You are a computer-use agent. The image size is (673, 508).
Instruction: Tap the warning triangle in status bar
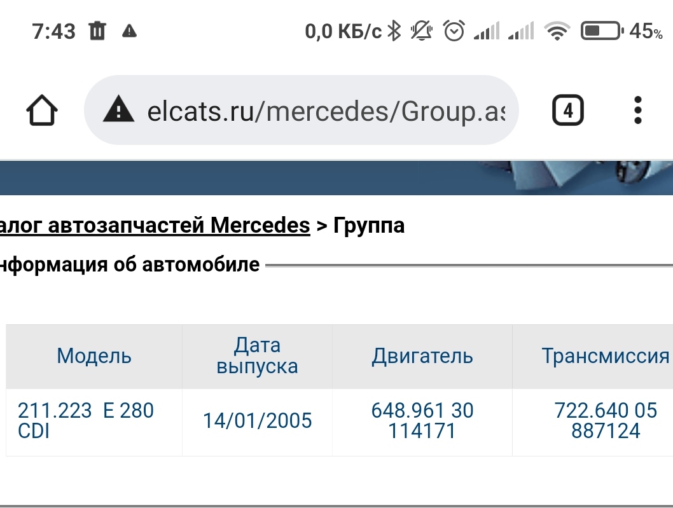(x=129, y=31)
